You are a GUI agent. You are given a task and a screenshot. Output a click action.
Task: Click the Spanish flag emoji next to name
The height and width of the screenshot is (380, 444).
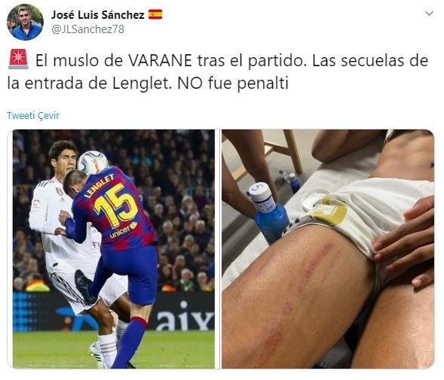point(155,14)
